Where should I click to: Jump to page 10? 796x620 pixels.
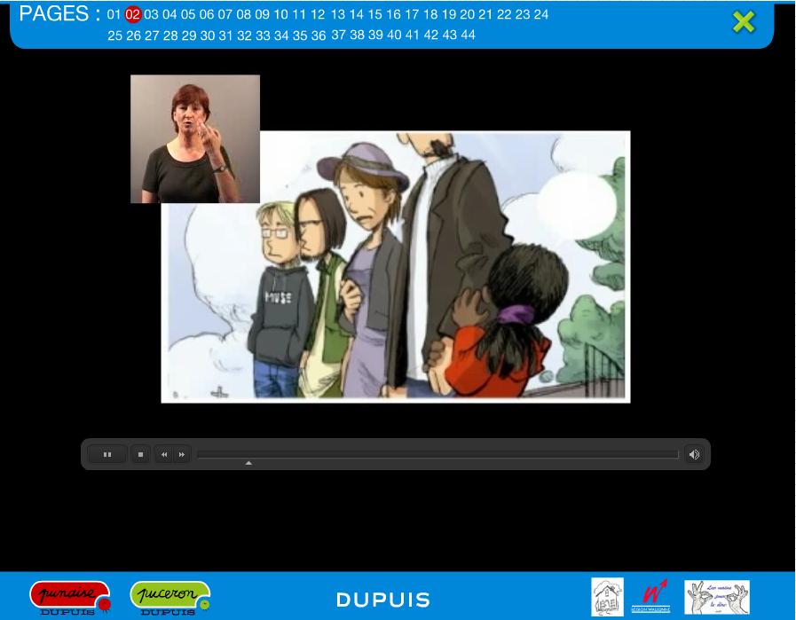(280, 14)
